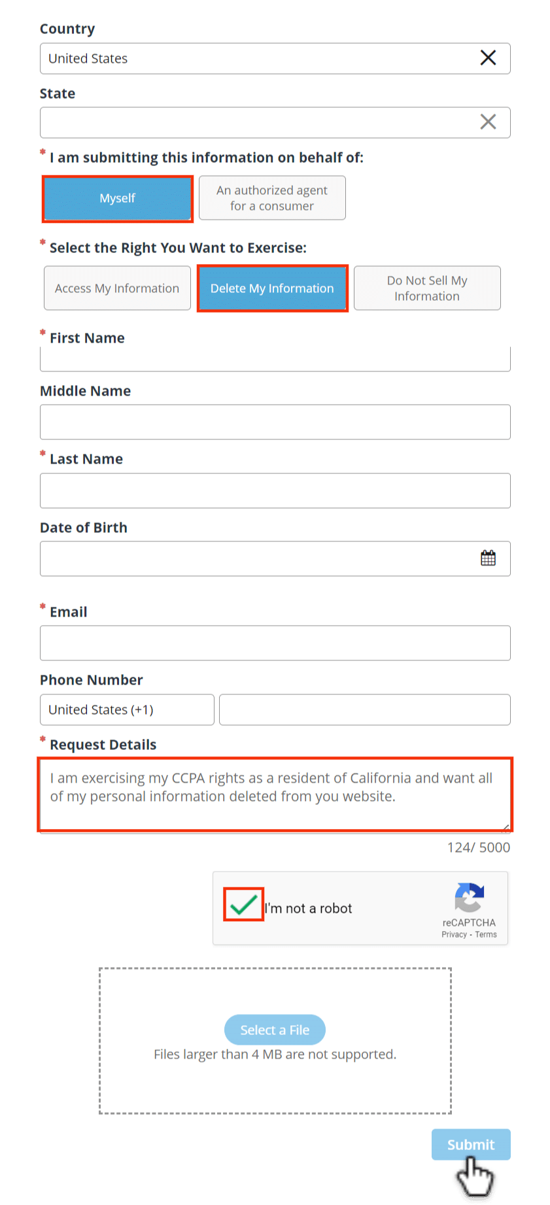The image size is (550, 1205).
Task: Click the Select a File button
Action: click(275, 1030)
